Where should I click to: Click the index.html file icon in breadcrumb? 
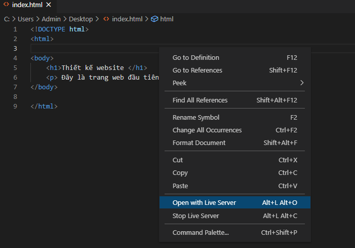(106, 19)
